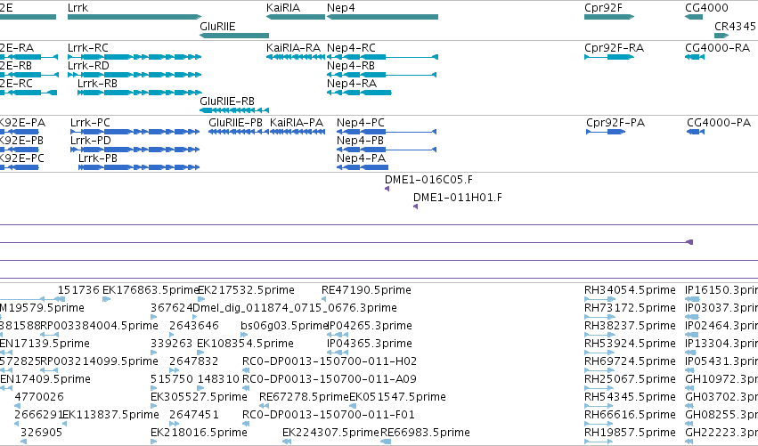The image size is (758, 446).
Task: Select the RH25067.5prime EST label
Action: coord(630,379)
